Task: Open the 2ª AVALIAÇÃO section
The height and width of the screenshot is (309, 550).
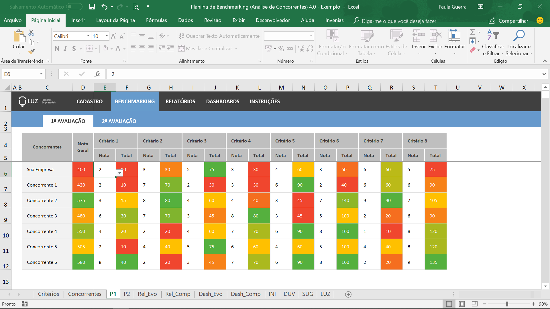Action: (119, 121)
